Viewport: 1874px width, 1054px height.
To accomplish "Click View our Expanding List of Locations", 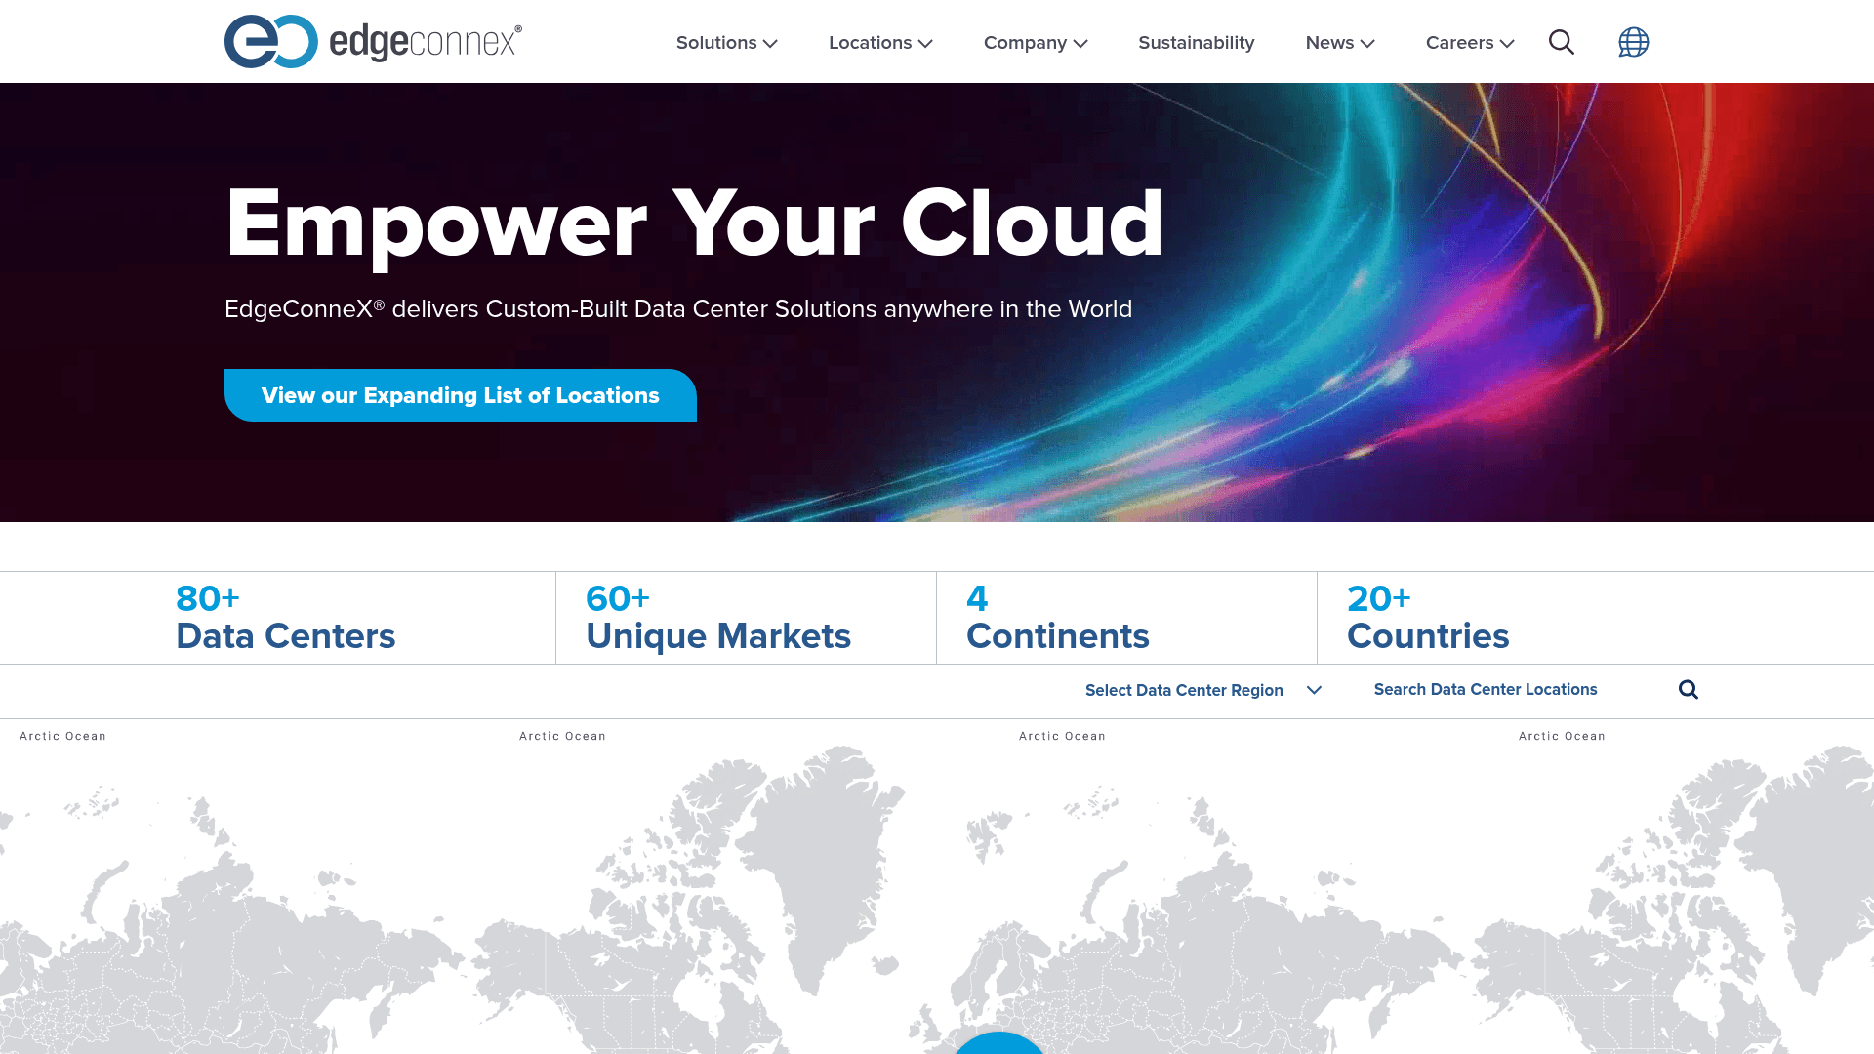I will [460, 395].
